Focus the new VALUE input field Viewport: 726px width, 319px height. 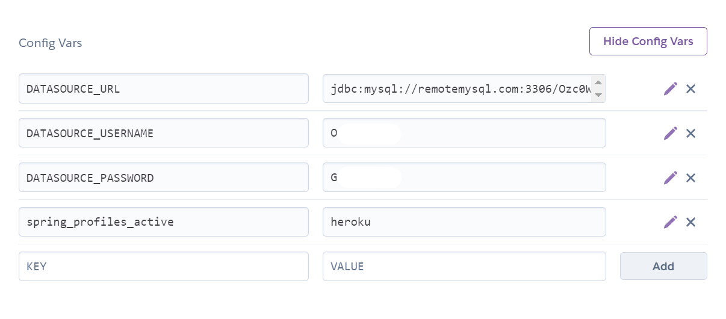[x=464, y=266]
